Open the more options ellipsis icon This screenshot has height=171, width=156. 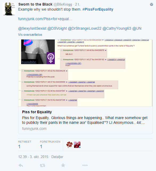[85, 165]
